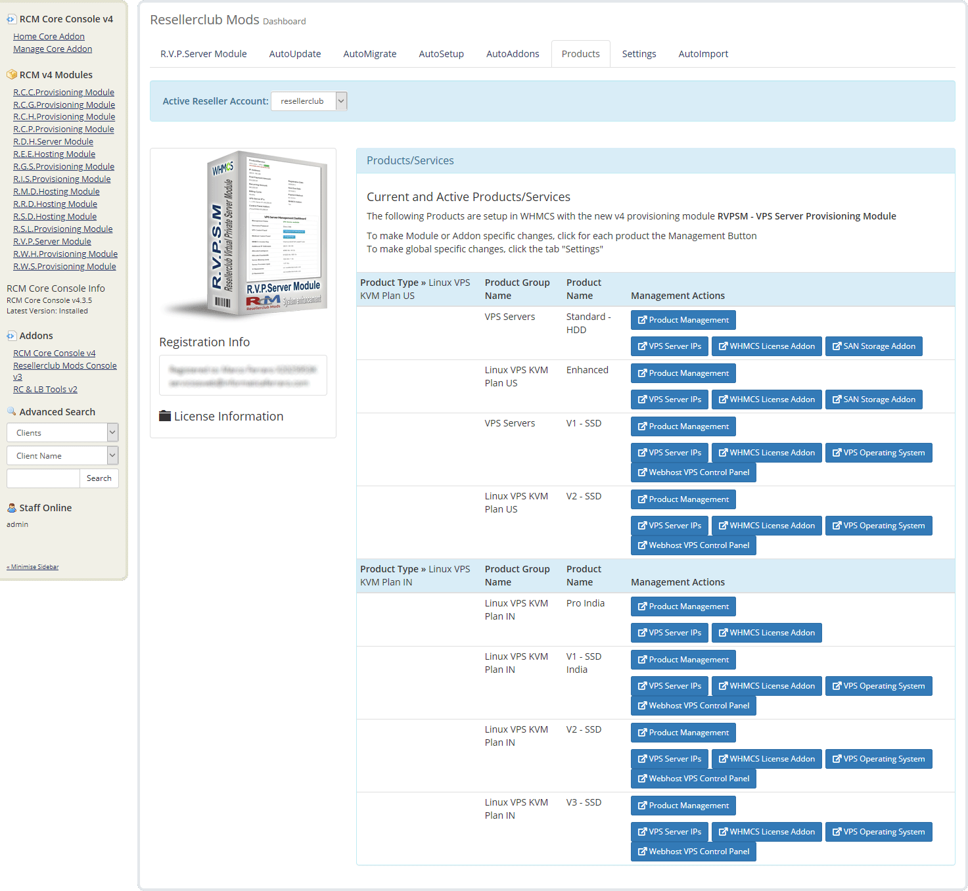Screen dimensions: 968x891
Task: Open RC & LB Tools v2 link
Action: (x=45, y=390)
